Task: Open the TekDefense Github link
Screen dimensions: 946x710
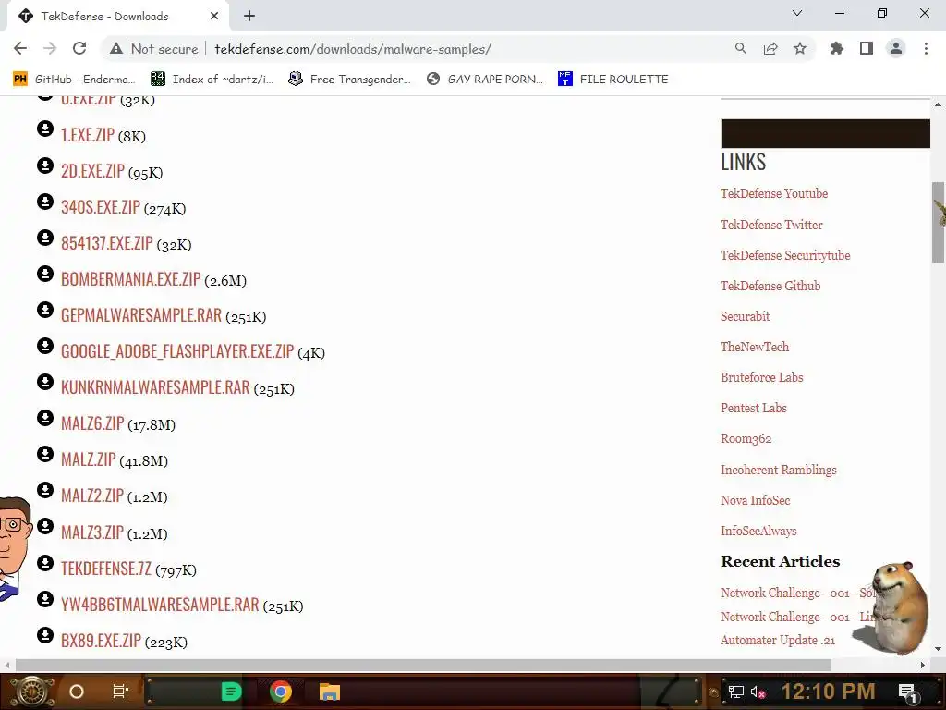Action: point(770,286)
